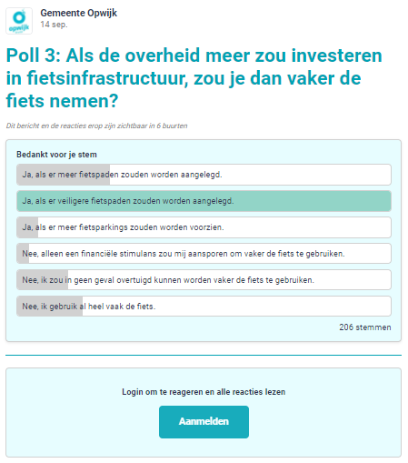408x463 pixels.
Task: Click the grey result bar of 'meer fietspaden'
Action: (64, 175)
